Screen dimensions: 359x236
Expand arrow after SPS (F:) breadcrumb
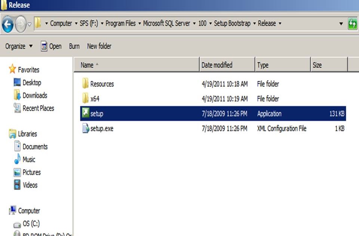click(102, 23)
